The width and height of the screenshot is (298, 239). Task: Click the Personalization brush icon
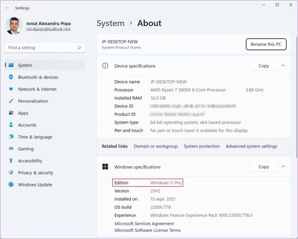11,101
